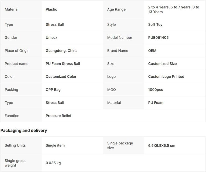206x172 pixels.
Task: Click the PU Foam Stress Ball product name
Action: coord(63,64)
